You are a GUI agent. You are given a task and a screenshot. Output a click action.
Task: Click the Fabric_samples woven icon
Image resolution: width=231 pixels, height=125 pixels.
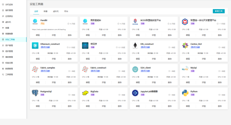[35, 69]
